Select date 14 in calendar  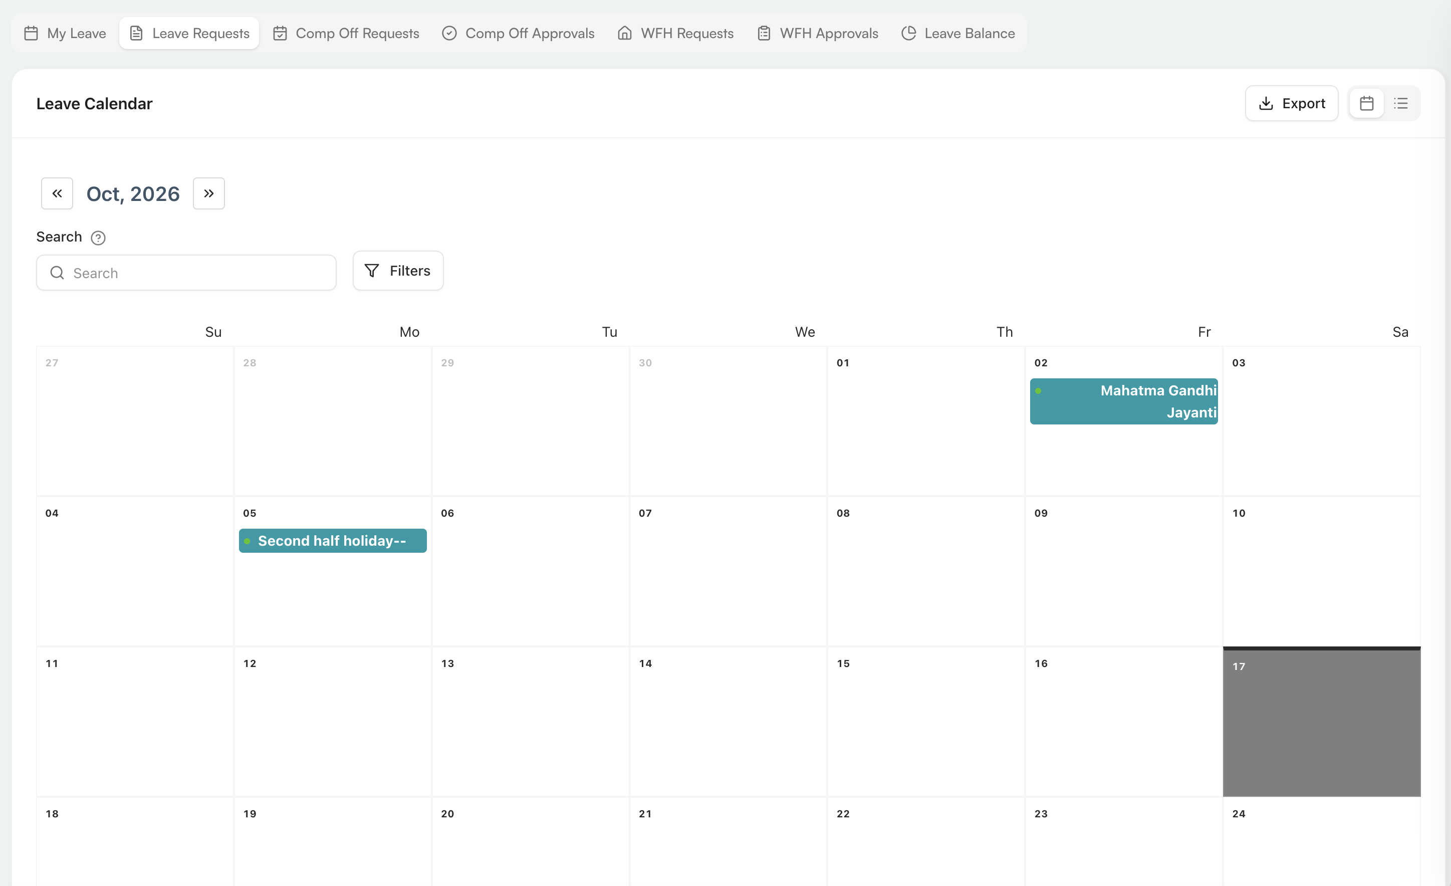click(728, 722)
